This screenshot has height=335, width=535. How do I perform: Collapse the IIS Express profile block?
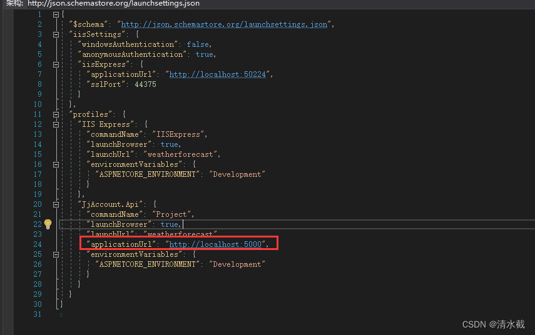(x=56, y=125)
